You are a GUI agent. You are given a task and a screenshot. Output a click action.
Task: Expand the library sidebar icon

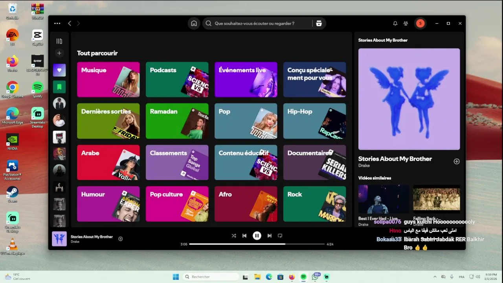[x=59, y=41]
